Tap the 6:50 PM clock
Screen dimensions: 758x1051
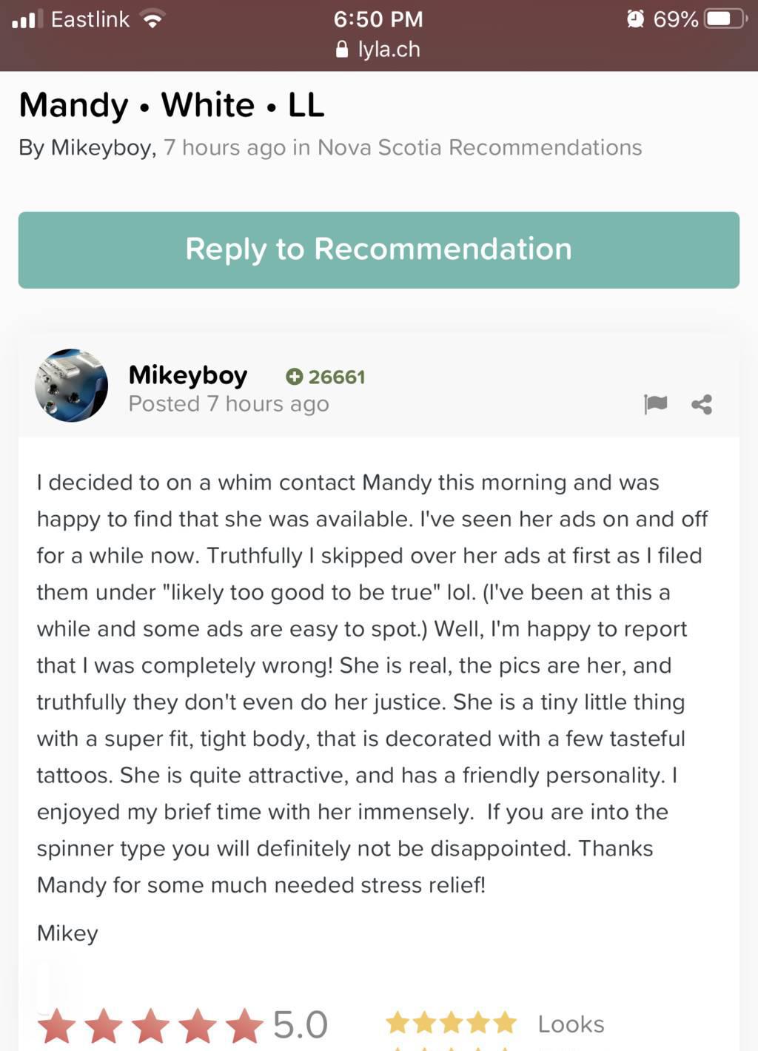click(x=378, y=19)
